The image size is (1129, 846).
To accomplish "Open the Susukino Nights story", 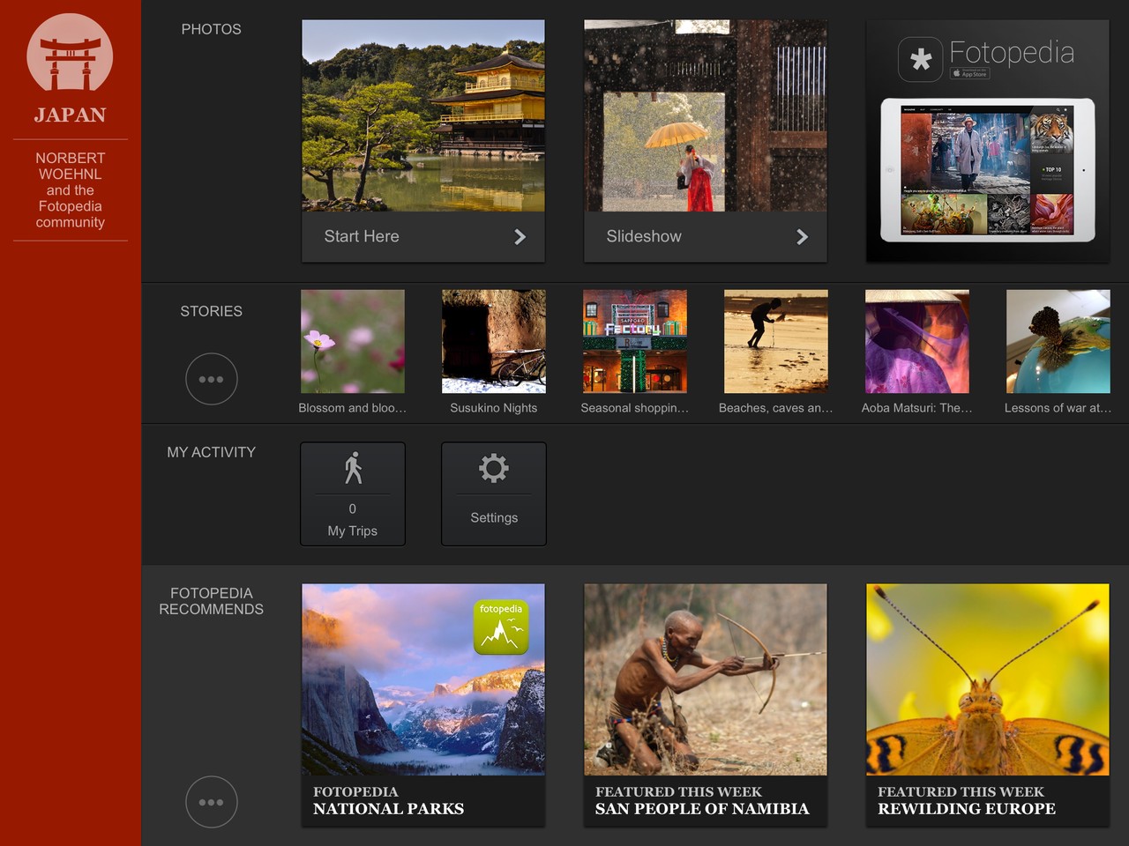I will pos(494,341).
